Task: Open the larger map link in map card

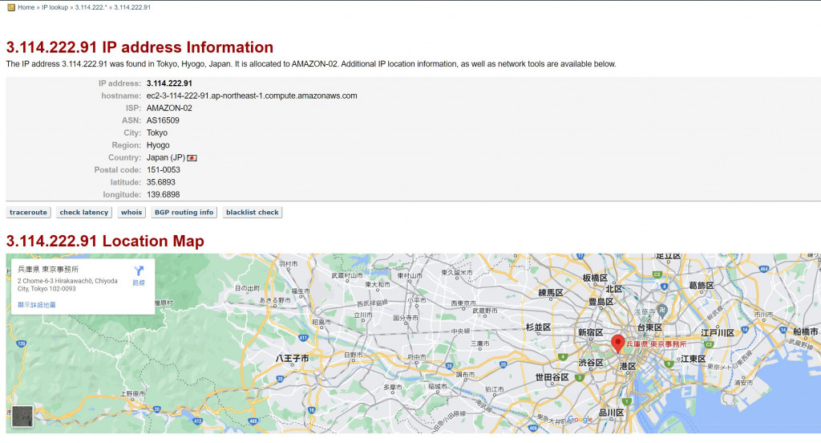Action: pyautogui.click(x=37, y=305)
